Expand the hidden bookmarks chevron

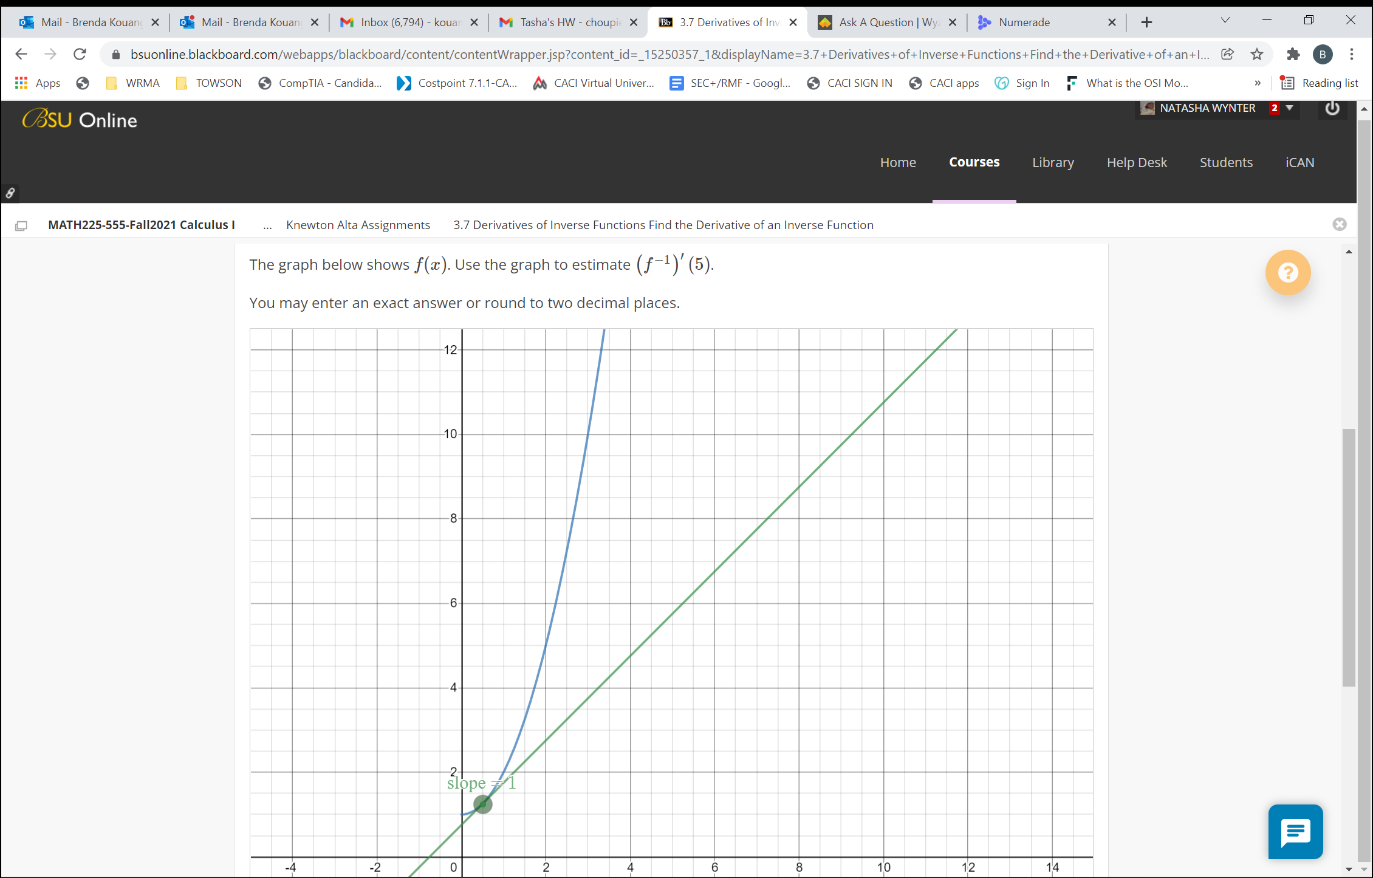1258,83
